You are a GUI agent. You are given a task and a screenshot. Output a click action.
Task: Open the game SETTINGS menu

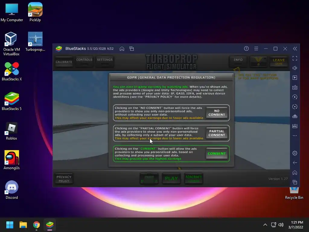[x=105, y=61]
